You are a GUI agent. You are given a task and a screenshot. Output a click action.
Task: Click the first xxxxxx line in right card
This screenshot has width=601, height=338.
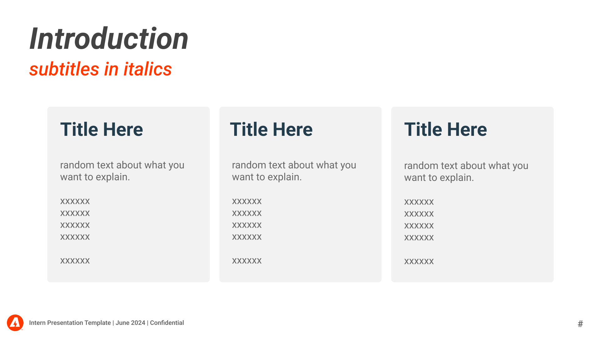[419, 202]
